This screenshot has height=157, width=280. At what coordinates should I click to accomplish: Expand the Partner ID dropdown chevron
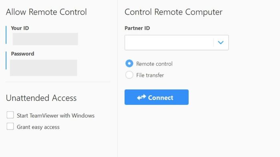pos(221,43)
